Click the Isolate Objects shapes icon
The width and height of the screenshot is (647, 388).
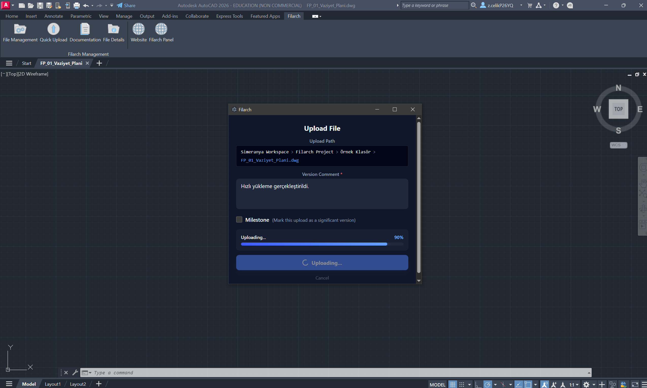(613, 384)
